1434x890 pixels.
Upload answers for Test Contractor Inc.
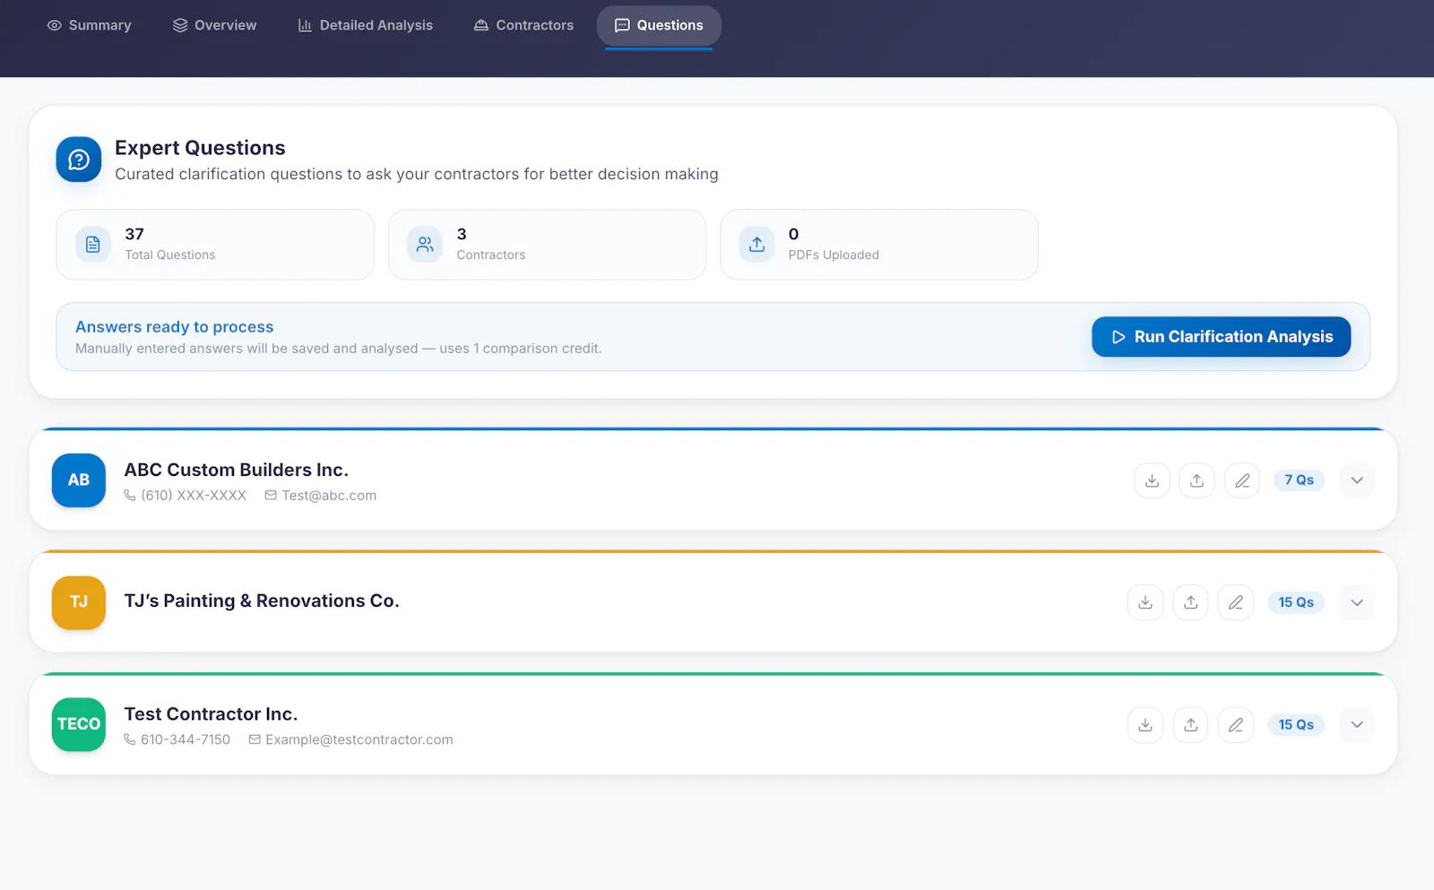coord(1190,725)
